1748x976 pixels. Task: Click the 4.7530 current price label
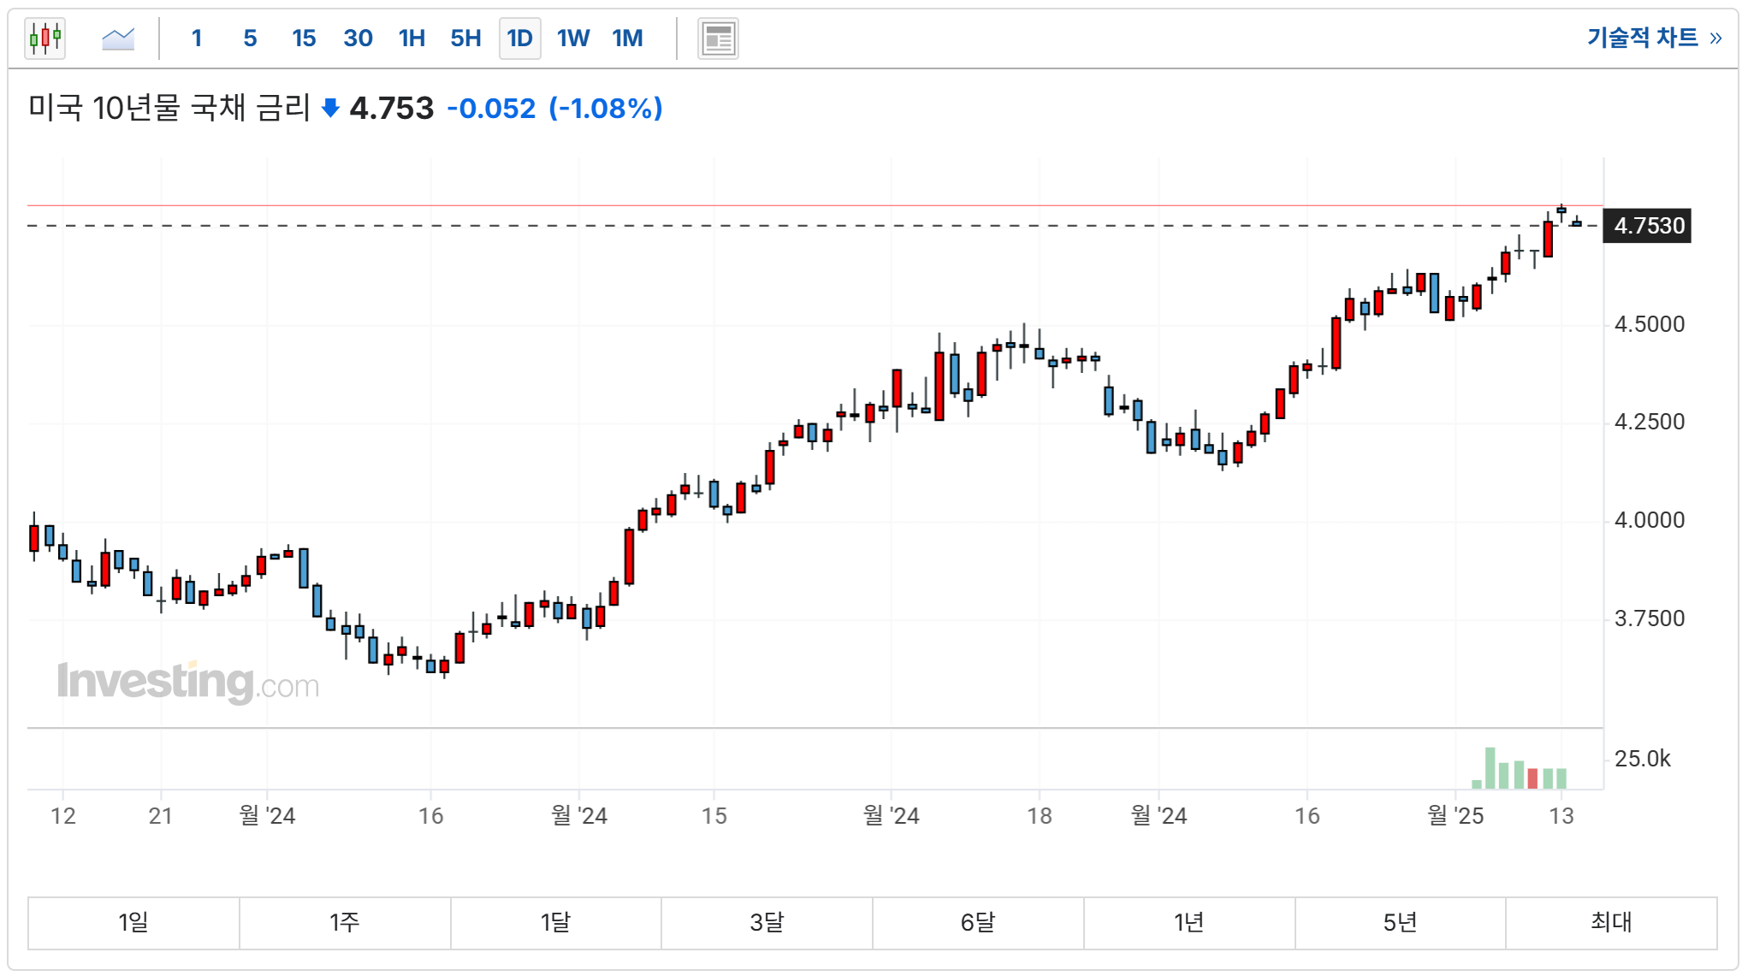tap(1648, 226)
